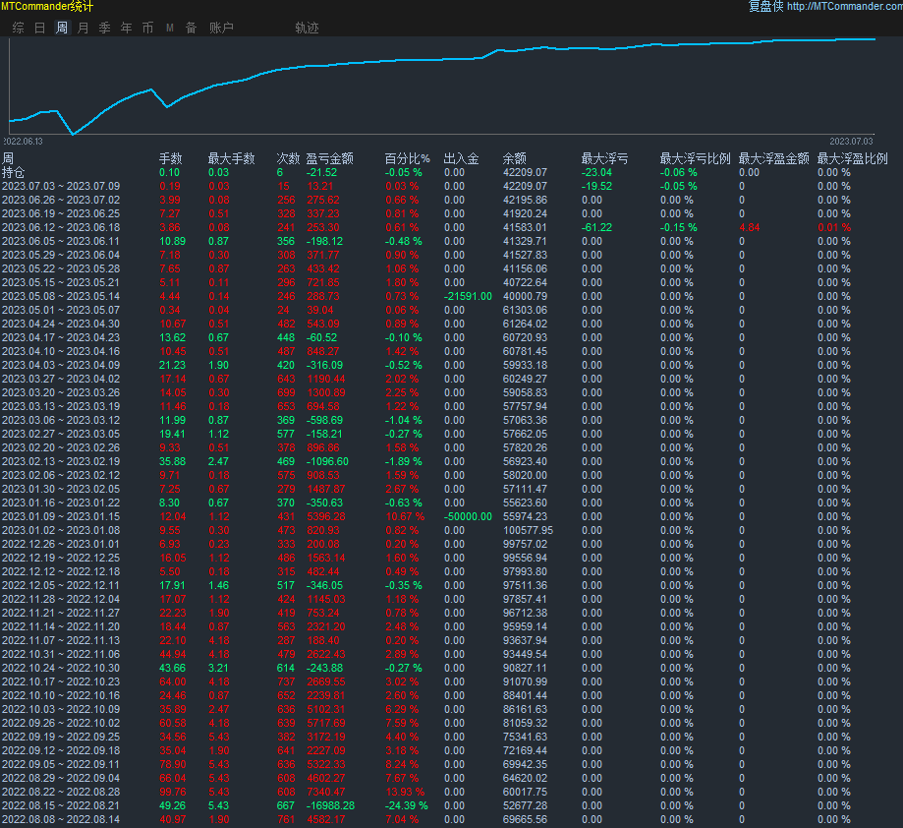Select the 日 daily statistics tab
The width and height of the screenshot is (903, 828).
tap(40, 28)
